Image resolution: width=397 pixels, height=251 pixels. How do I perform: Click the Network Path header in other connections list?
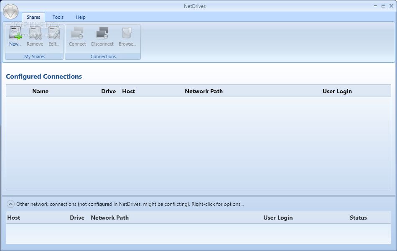pos(109,218)
